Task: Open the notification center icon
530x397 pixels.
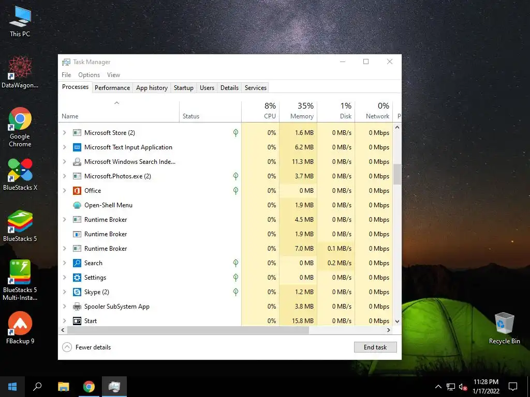Action: (513, 387)
